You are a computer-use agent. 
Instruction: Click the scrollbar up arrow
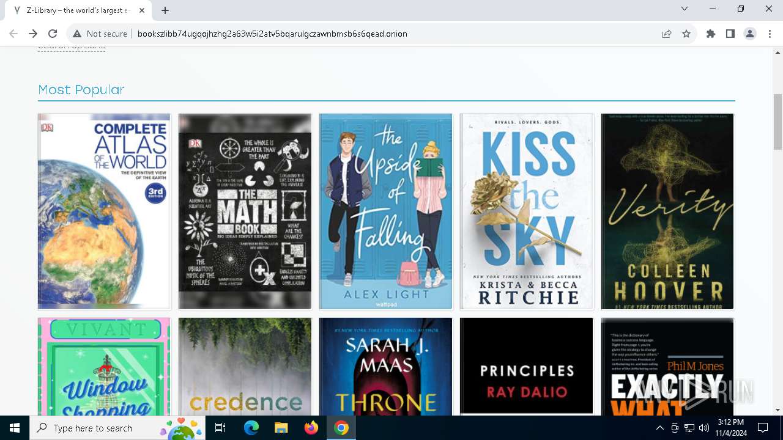point(777,52)
